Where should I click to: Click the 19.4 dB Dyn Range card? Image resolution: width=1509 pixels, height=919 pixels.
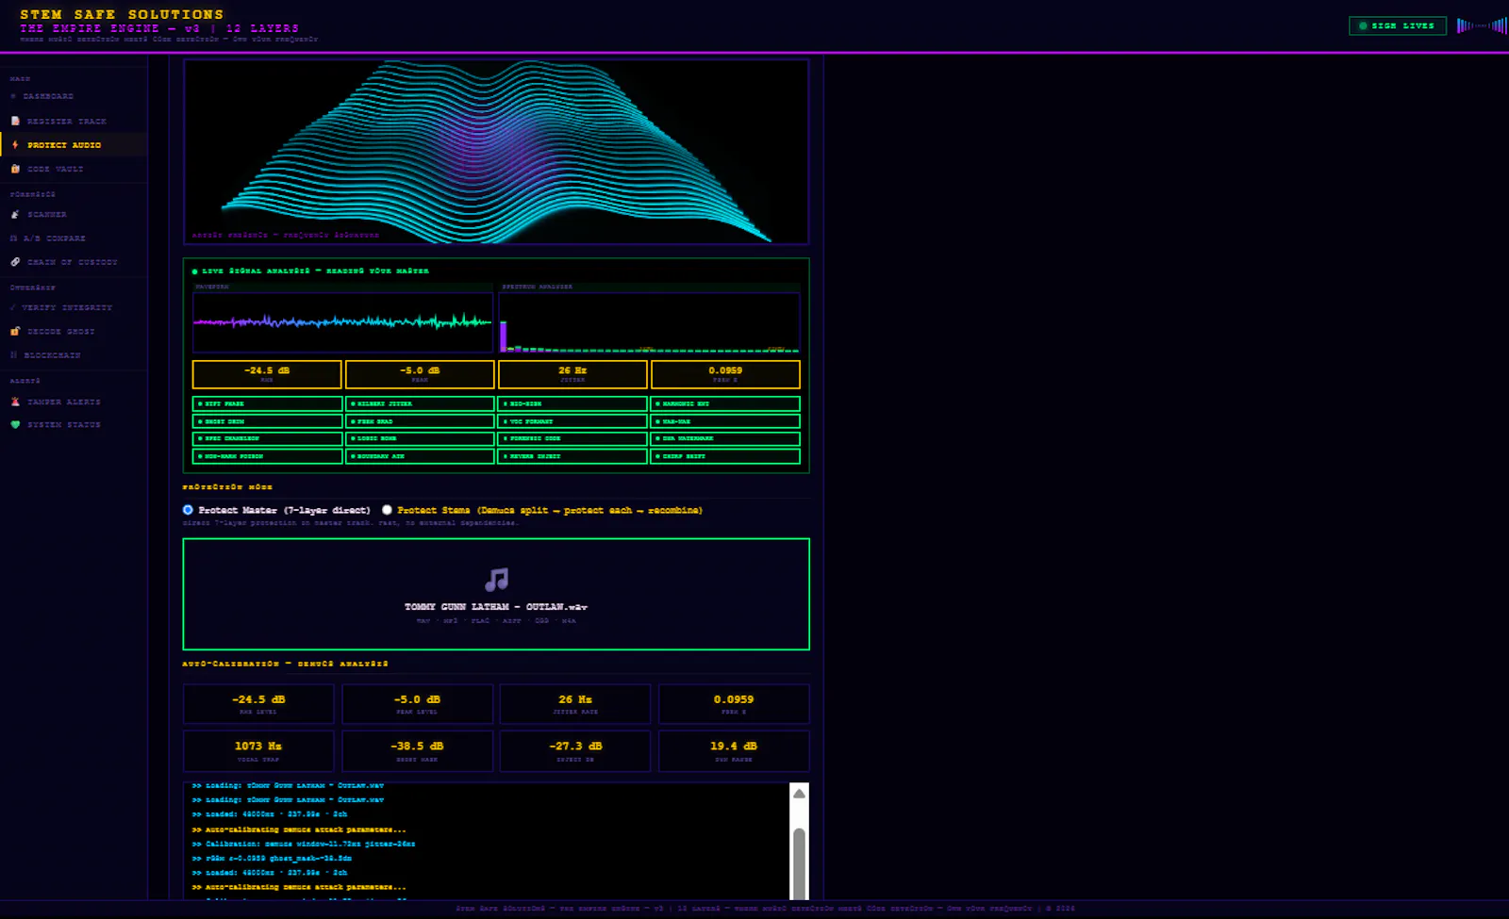(734, 751)
